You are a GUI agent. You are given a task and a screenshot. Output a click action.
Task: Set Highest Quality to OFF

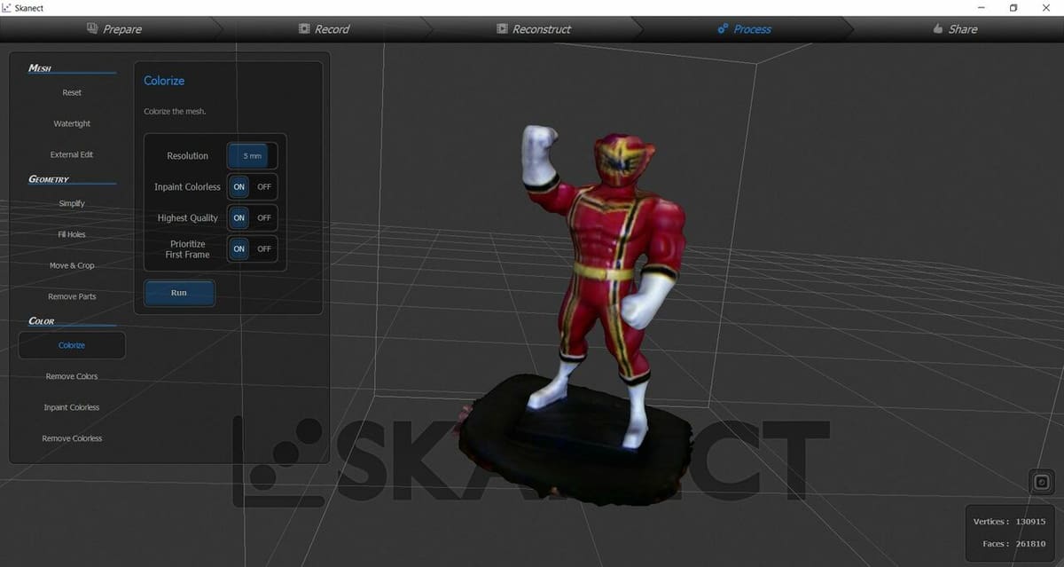pyautogui.click(x=264, y=218)
